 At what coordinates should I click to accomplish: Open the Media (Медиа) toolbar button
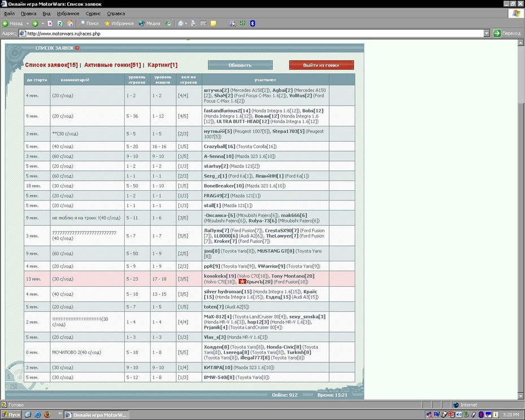[x=150, y=24]
